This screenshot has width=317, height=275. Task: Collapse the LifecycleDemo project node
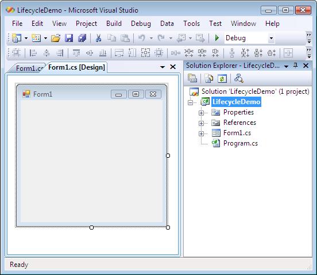pyautogui.click(x=190, y=102)
